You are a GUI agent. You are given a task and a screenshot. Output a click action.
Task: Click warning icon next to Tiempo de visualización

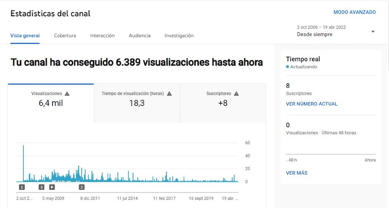(x=169, y=94)
